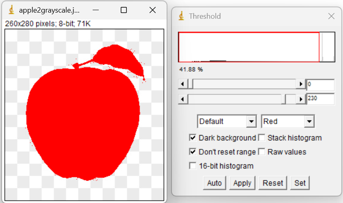Check the 16-bit histogram option
This screenshot has width=343, height=203.
pos(193,166)
